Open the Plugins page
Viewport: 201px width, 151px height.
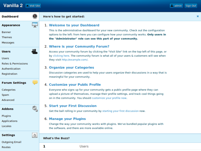coord(6,116)
